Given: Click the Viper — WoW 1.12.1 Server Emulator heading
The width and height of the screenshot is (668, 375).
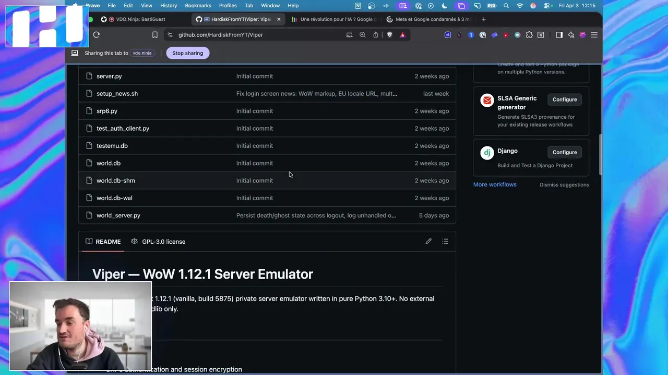Looking at the screenshot, I should [x=202, y=274].
